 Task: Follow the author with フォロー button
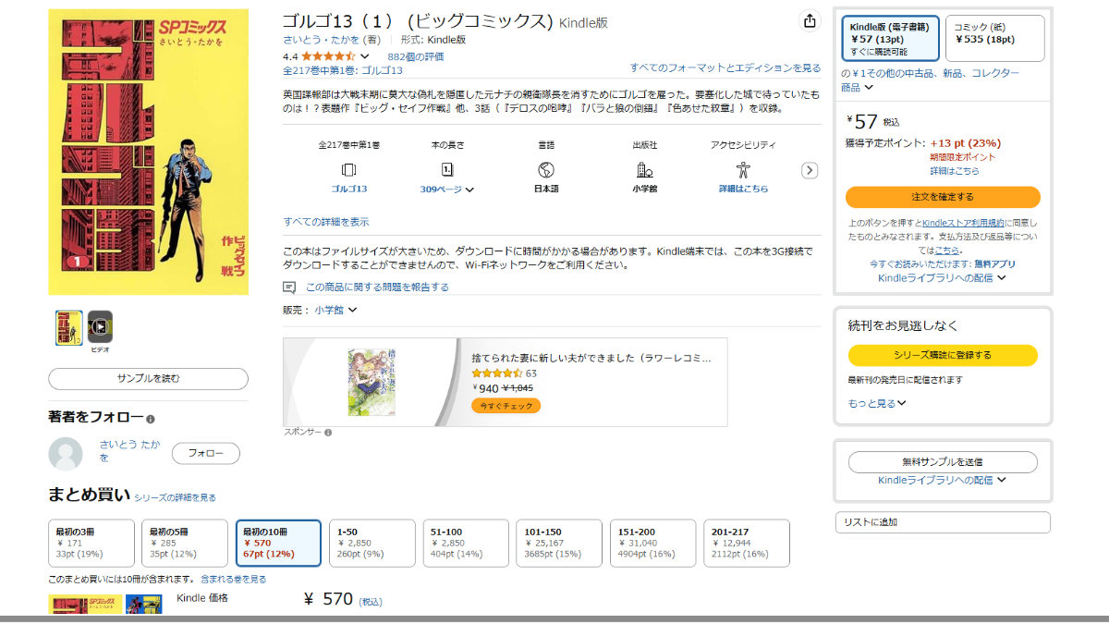coord(206,454)
